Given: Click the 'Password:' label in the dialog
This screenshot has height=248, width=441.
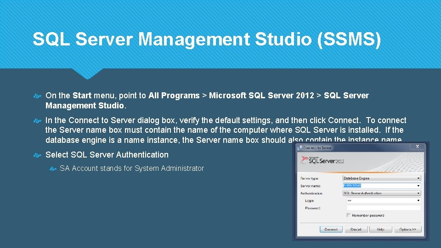Looking at the screenshot, I should click(313, 208).
